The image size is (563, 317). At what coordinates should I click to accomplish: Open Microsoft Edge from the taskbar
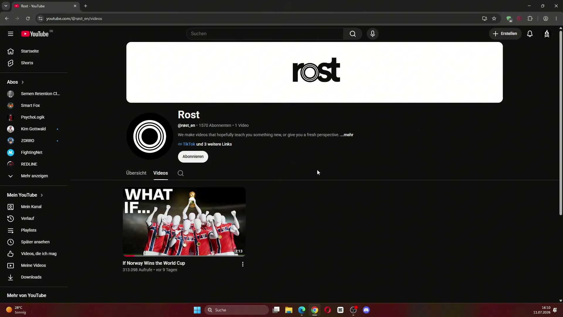[302, 310]
